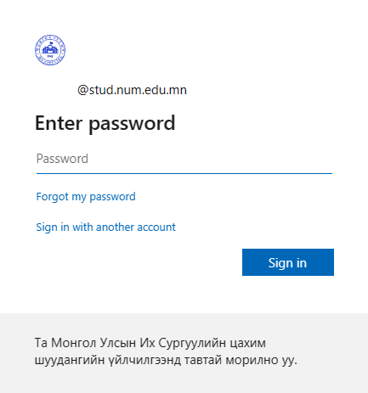Image resolution: width=368 pixels, height=393 pixels.
Task: Click the blue underline of password field
Action: click(184, 173)
